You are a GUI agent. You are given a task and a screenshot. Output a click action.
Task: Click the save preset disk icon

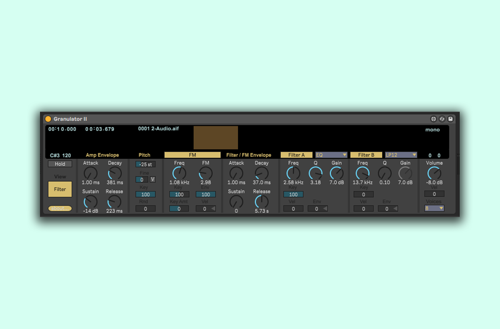(451, 119)
